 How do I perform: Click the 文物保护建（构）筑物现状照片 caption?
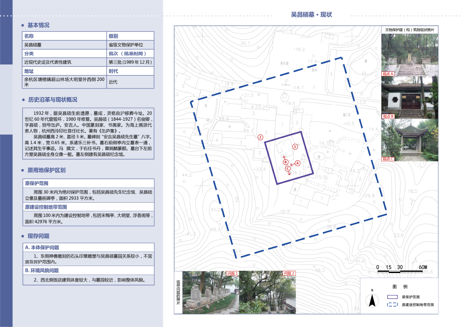pyautogui.click(x=410, y=30)
